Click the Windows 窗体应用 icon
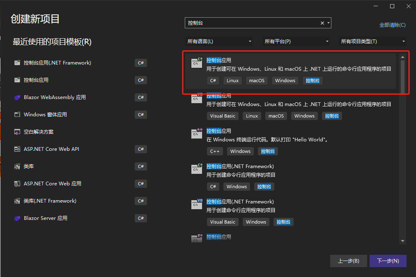The height and width of the screenshot is (277, 416). (17, 115)
